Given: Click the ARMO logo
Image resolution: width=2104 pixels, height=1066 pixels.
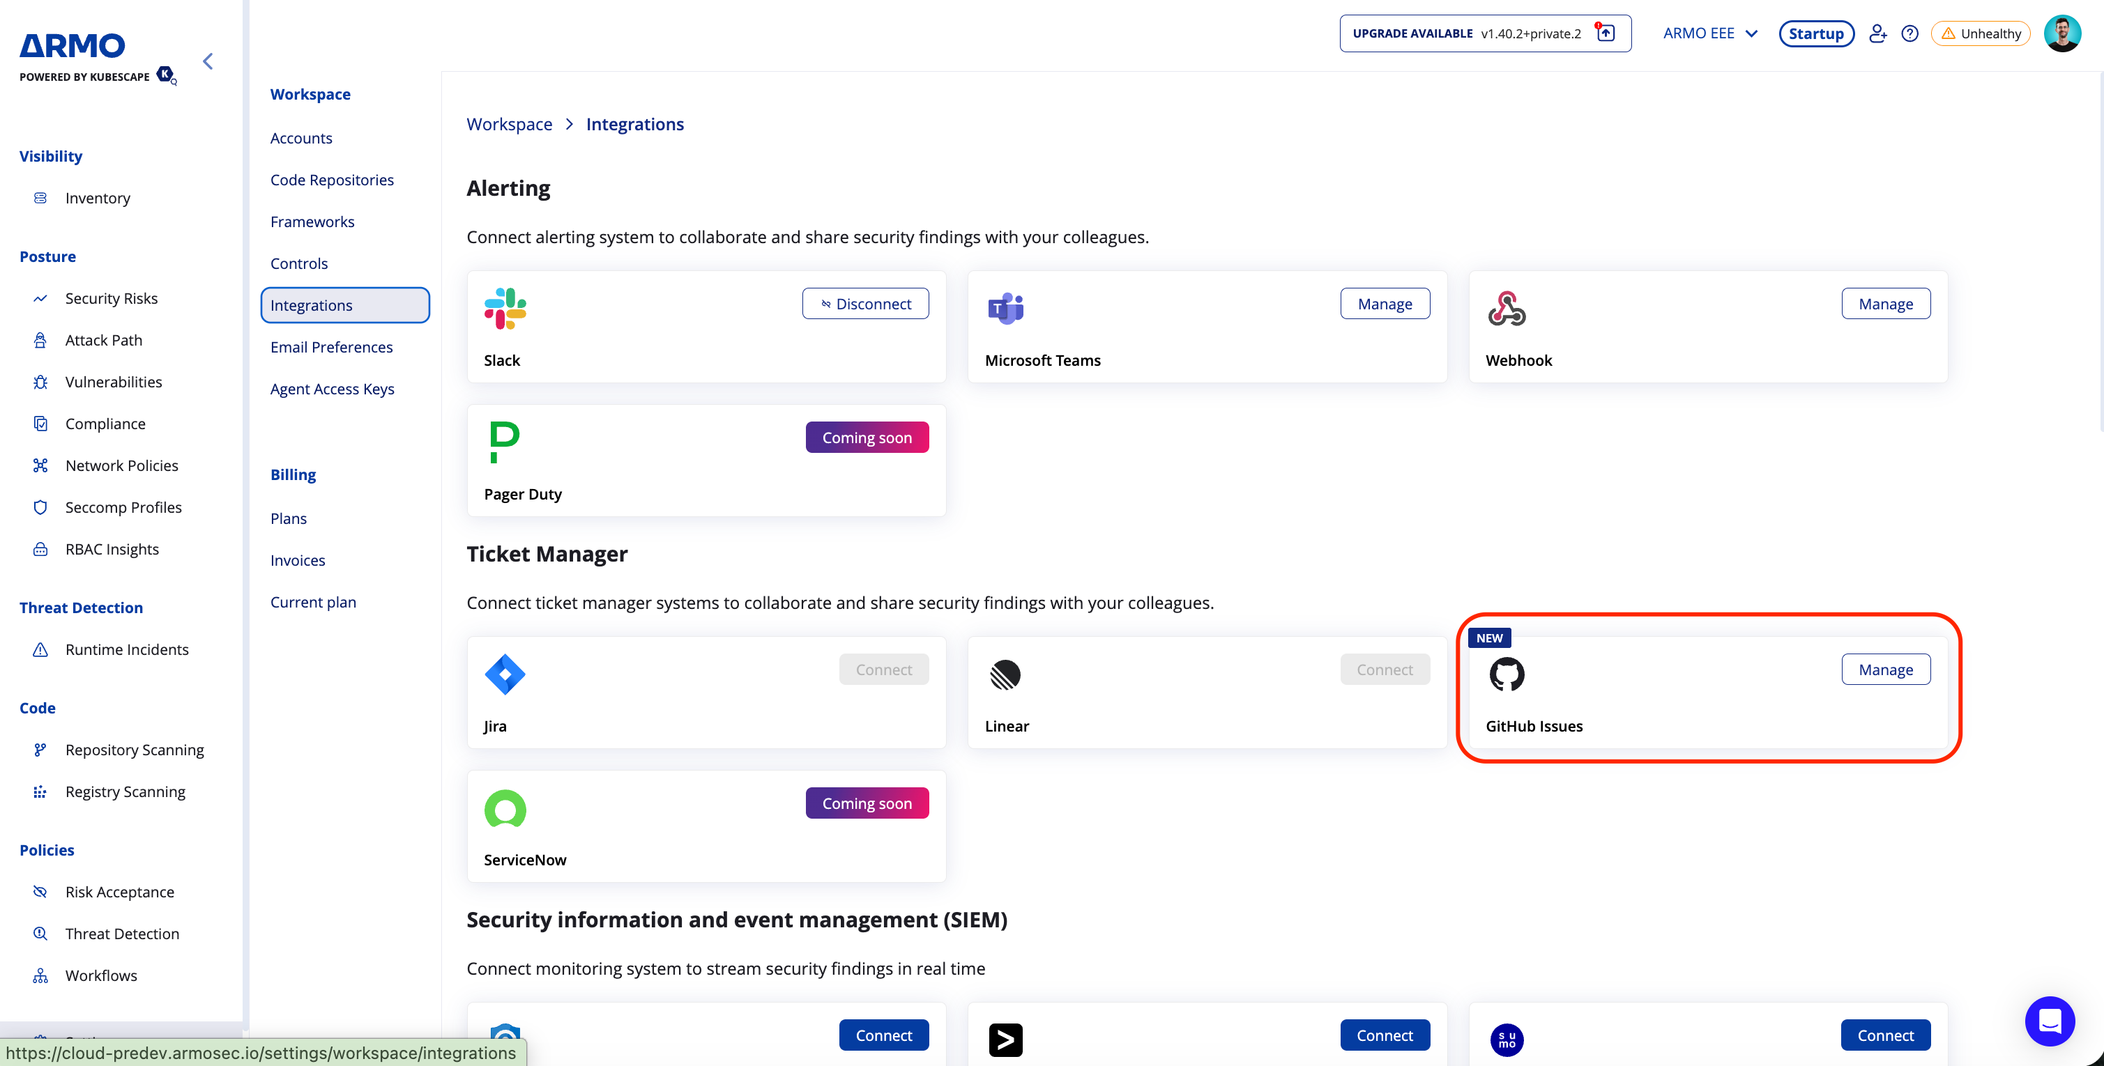Looking at the screenshot, I should (73, 46).
